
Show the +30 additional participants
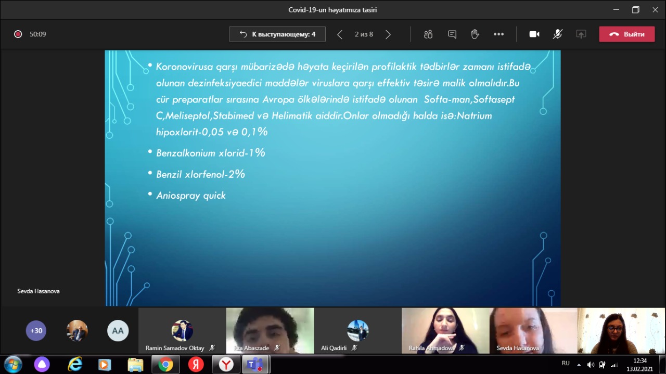coord(36,330)
